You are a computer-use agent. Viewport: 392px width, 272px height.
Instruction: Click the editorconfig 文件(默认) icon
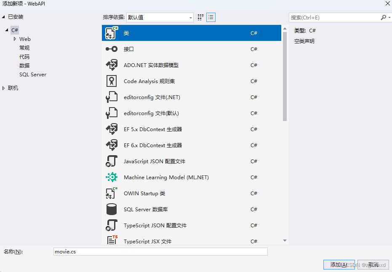tap(112, 113)
